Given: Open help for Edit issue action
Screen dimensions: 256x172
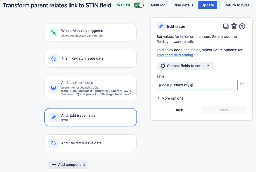Looking at the screenshot, I should 242,26.
